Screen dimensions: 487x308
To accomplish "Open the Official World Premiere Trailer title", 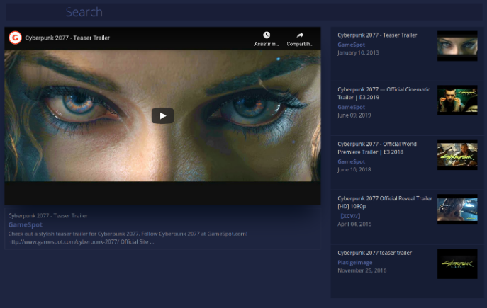I will pos(376,147).
